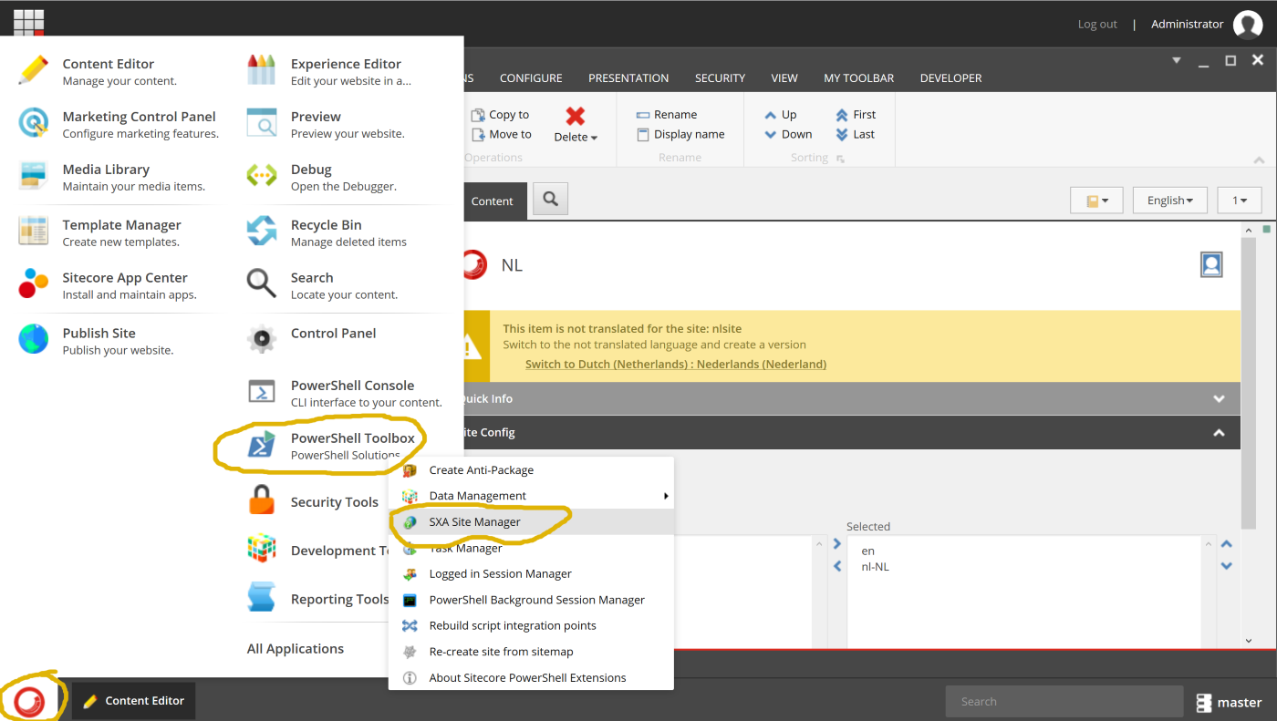Screen dimensions: 1277x721
Task: Click Move to button
Action: (501, 135)
